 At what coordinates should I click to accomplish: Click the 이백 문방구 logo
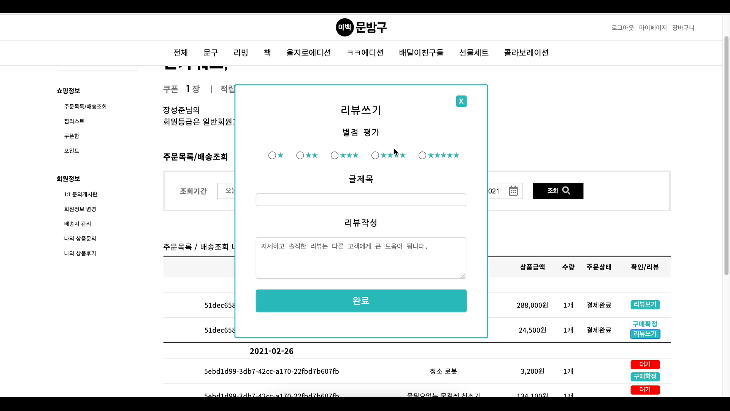[361, 27]
